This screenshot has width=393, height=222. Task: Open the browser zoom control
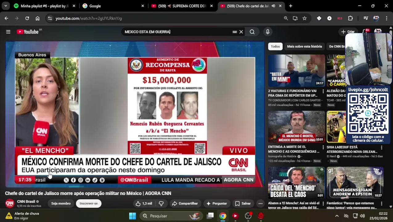pyautogui.click(x=286, y=18)
